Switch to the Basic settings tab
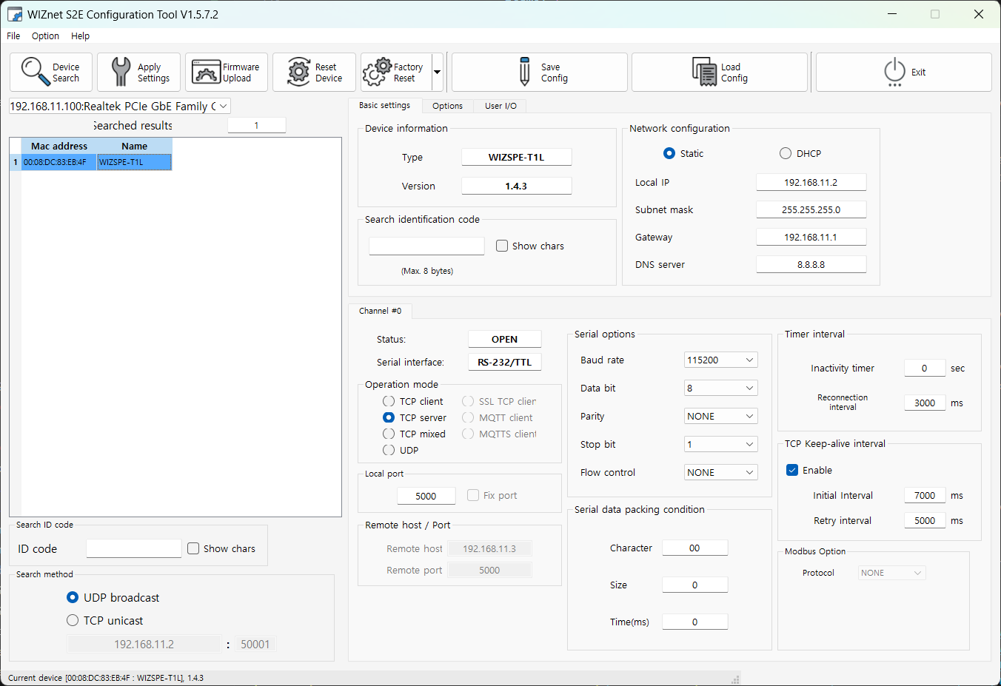 click(x=384, y=105)
